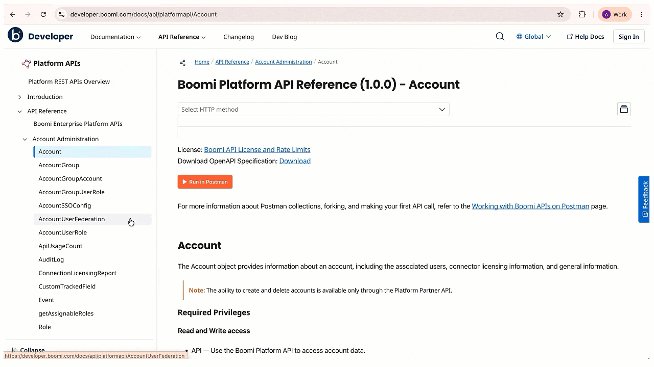Open the Chrome three-dot menu
The width and height of the screenshot is (654, 367).
click(642, 14)
